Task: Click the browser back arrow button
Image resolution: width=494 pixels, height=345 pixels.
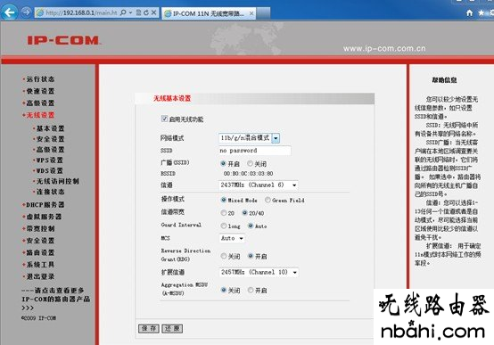Action: (x=9, y=12)
